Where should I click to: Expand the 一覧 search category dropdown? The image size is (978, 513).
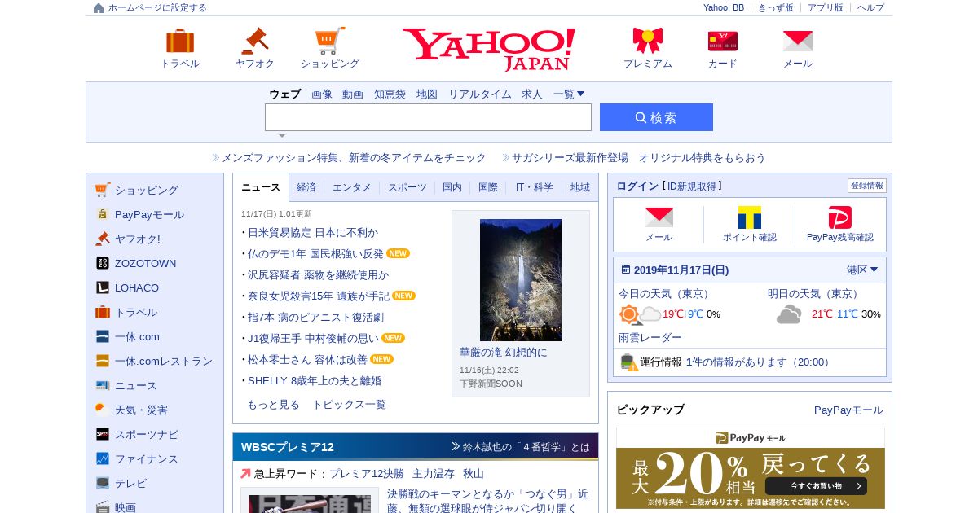569,94
